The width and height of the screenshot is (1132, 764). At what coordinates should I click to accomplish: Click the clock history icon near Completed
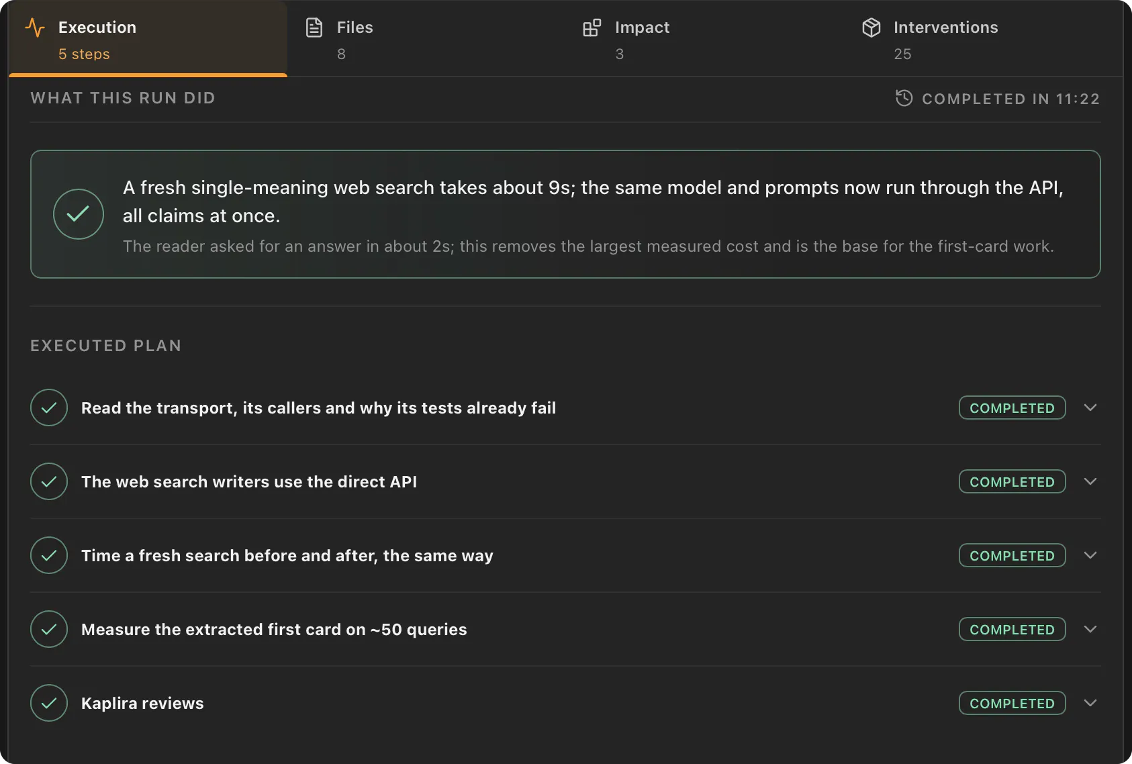pyautogui.click(x=904, y=98)
